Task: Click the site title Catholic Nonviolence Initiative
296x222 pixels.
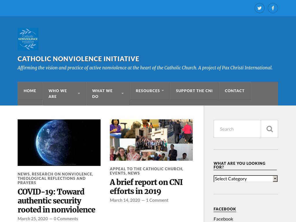Action: point(78,59)
